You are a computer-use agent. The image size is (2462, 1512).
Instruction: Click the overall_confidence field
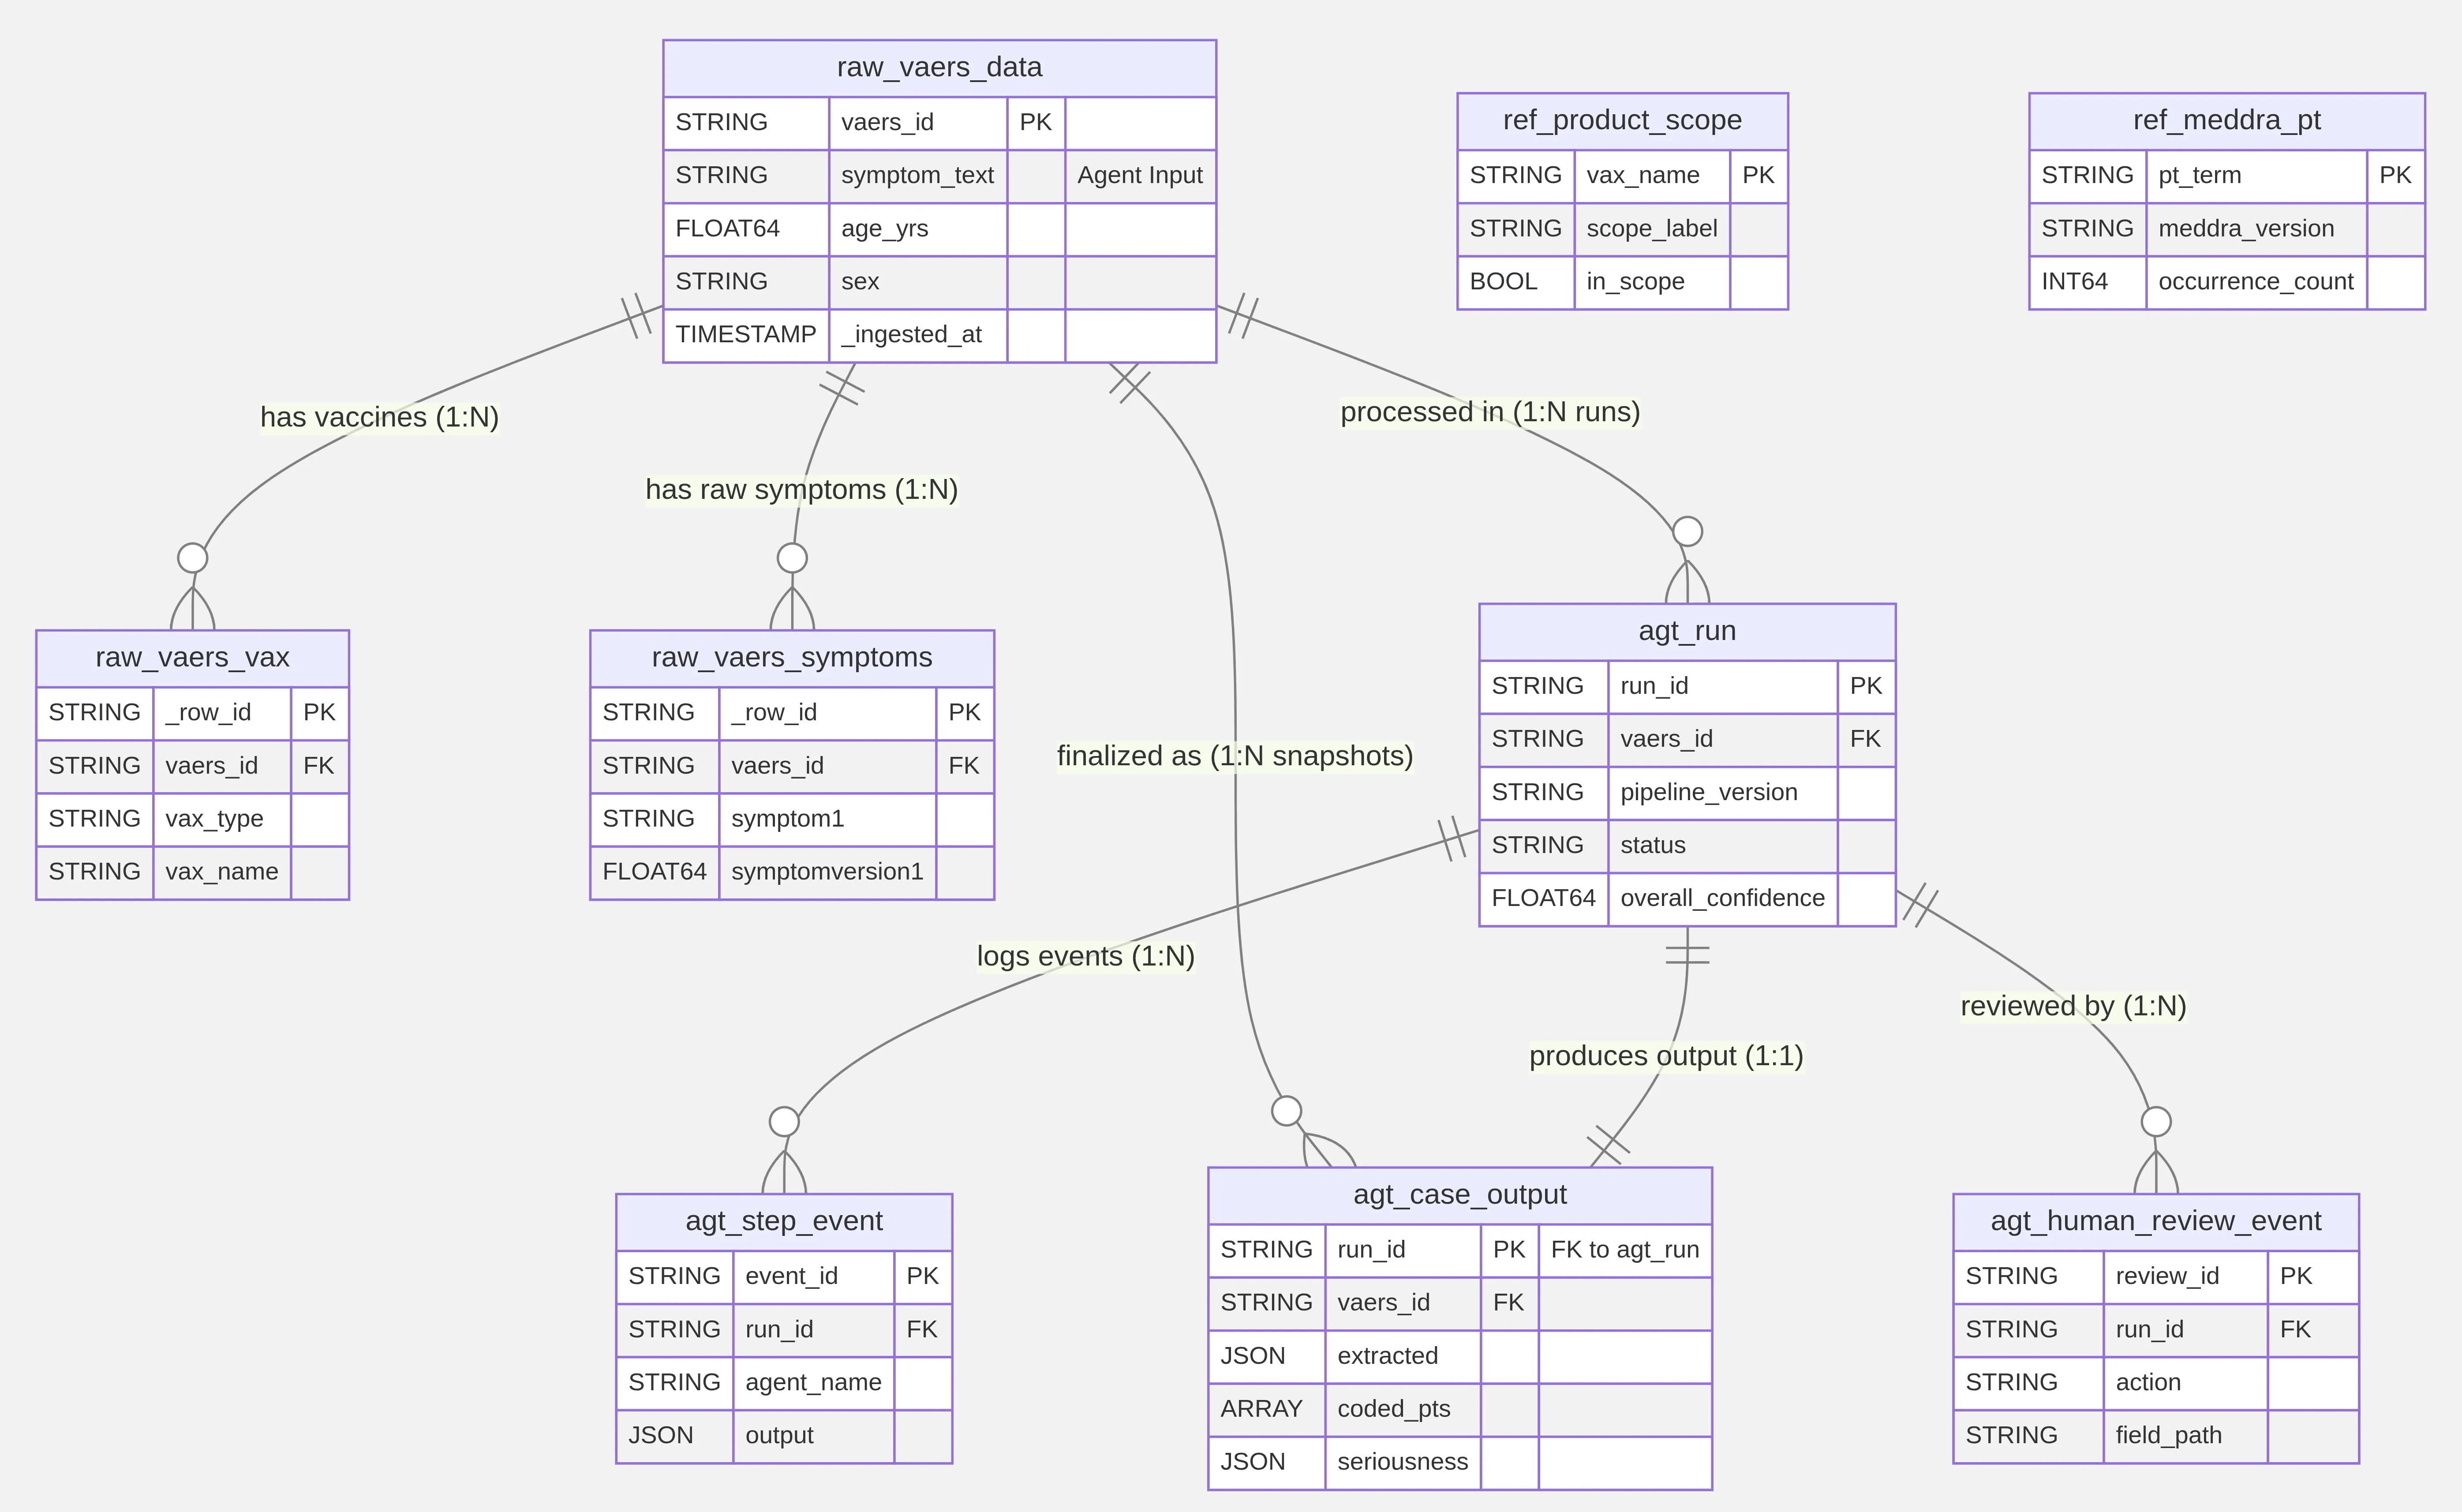click(x=1722, y=899)
